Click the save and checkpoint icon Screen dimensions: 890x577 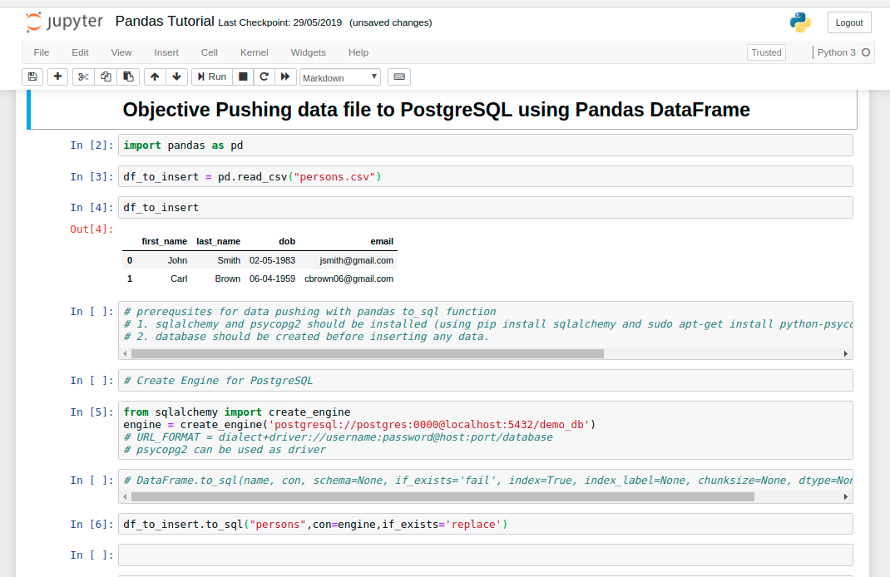pyautogui.click(x=32, y=76)
